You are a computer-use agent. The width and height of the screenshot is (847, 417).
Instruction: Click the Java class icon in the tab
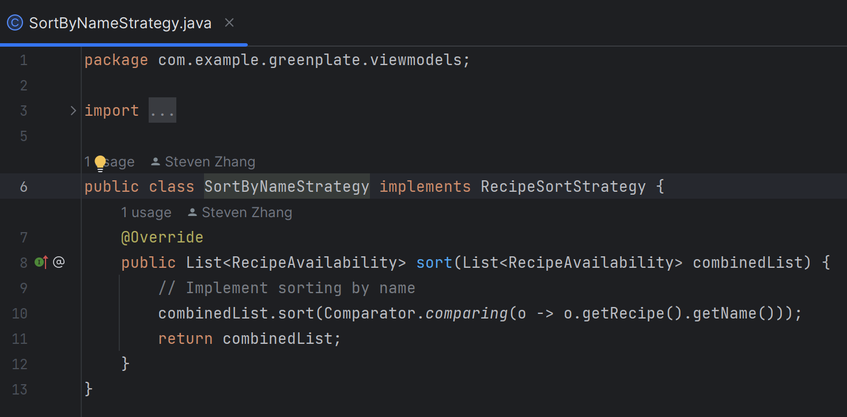(x=15, y=23)
